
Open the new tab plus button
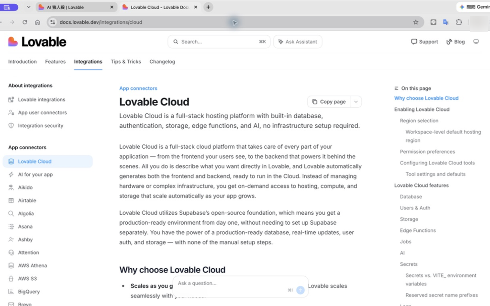click(x=208, y=7)
